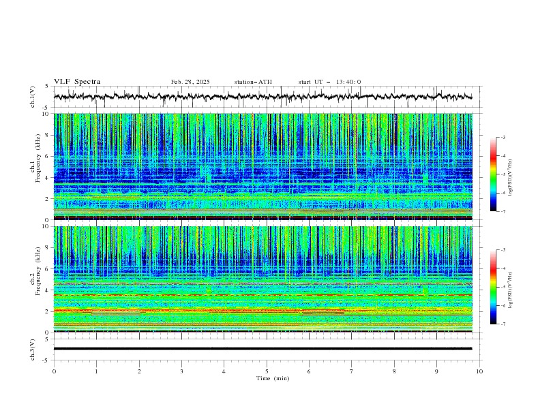
Task: Click the "10" tick on the time axis
Action: click(479, 371)
